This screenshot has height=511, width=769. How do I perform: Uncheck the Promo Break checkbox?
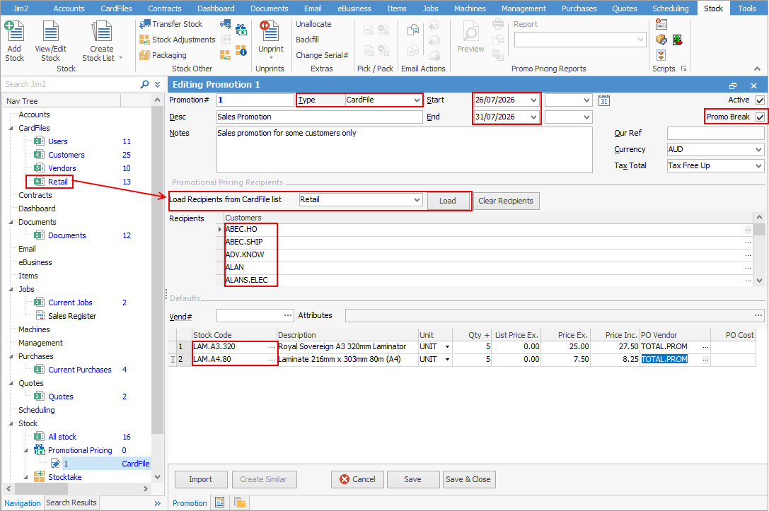(760, 117)
